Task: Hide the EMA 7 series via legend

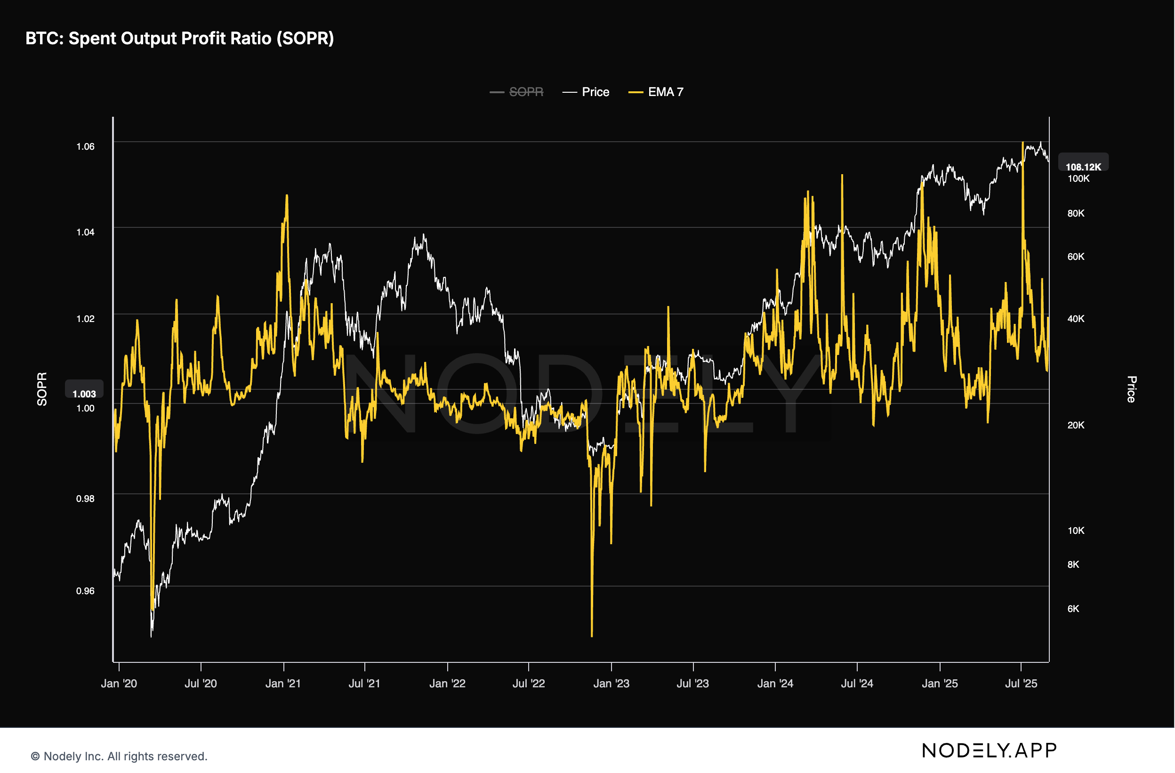Action: [665, 92]
